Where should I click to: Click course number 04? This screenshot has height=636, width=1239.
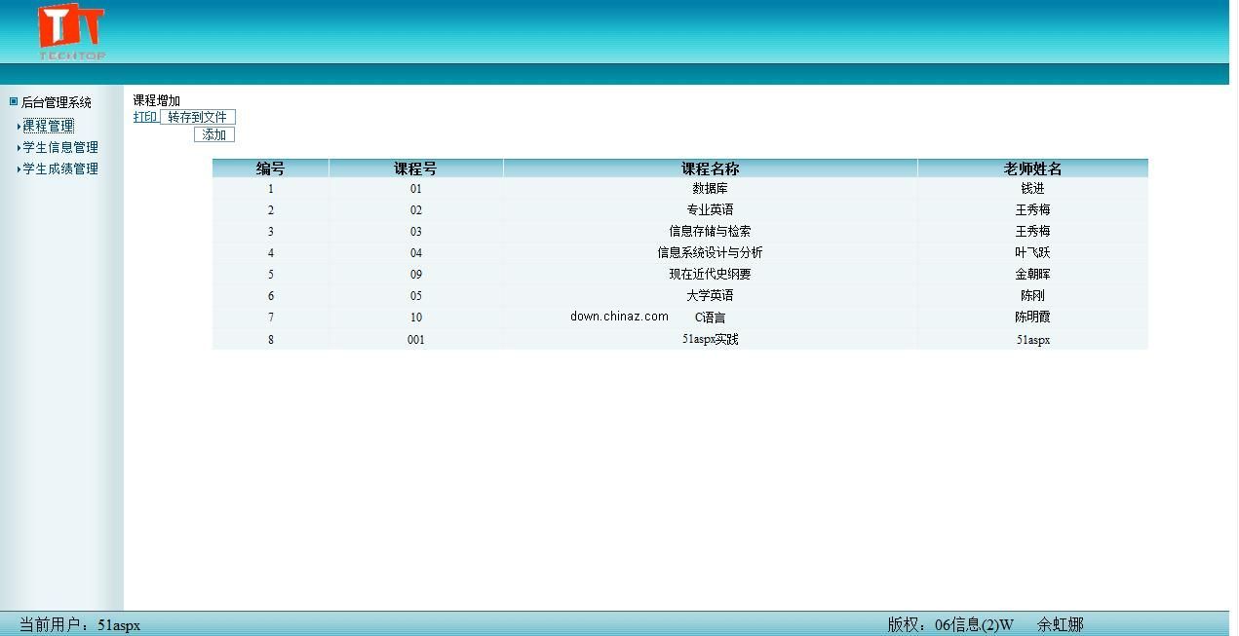point(416,253)
